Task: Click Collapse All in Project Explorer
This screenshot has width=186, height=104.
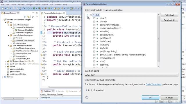Action: click(x=25, y=17)
